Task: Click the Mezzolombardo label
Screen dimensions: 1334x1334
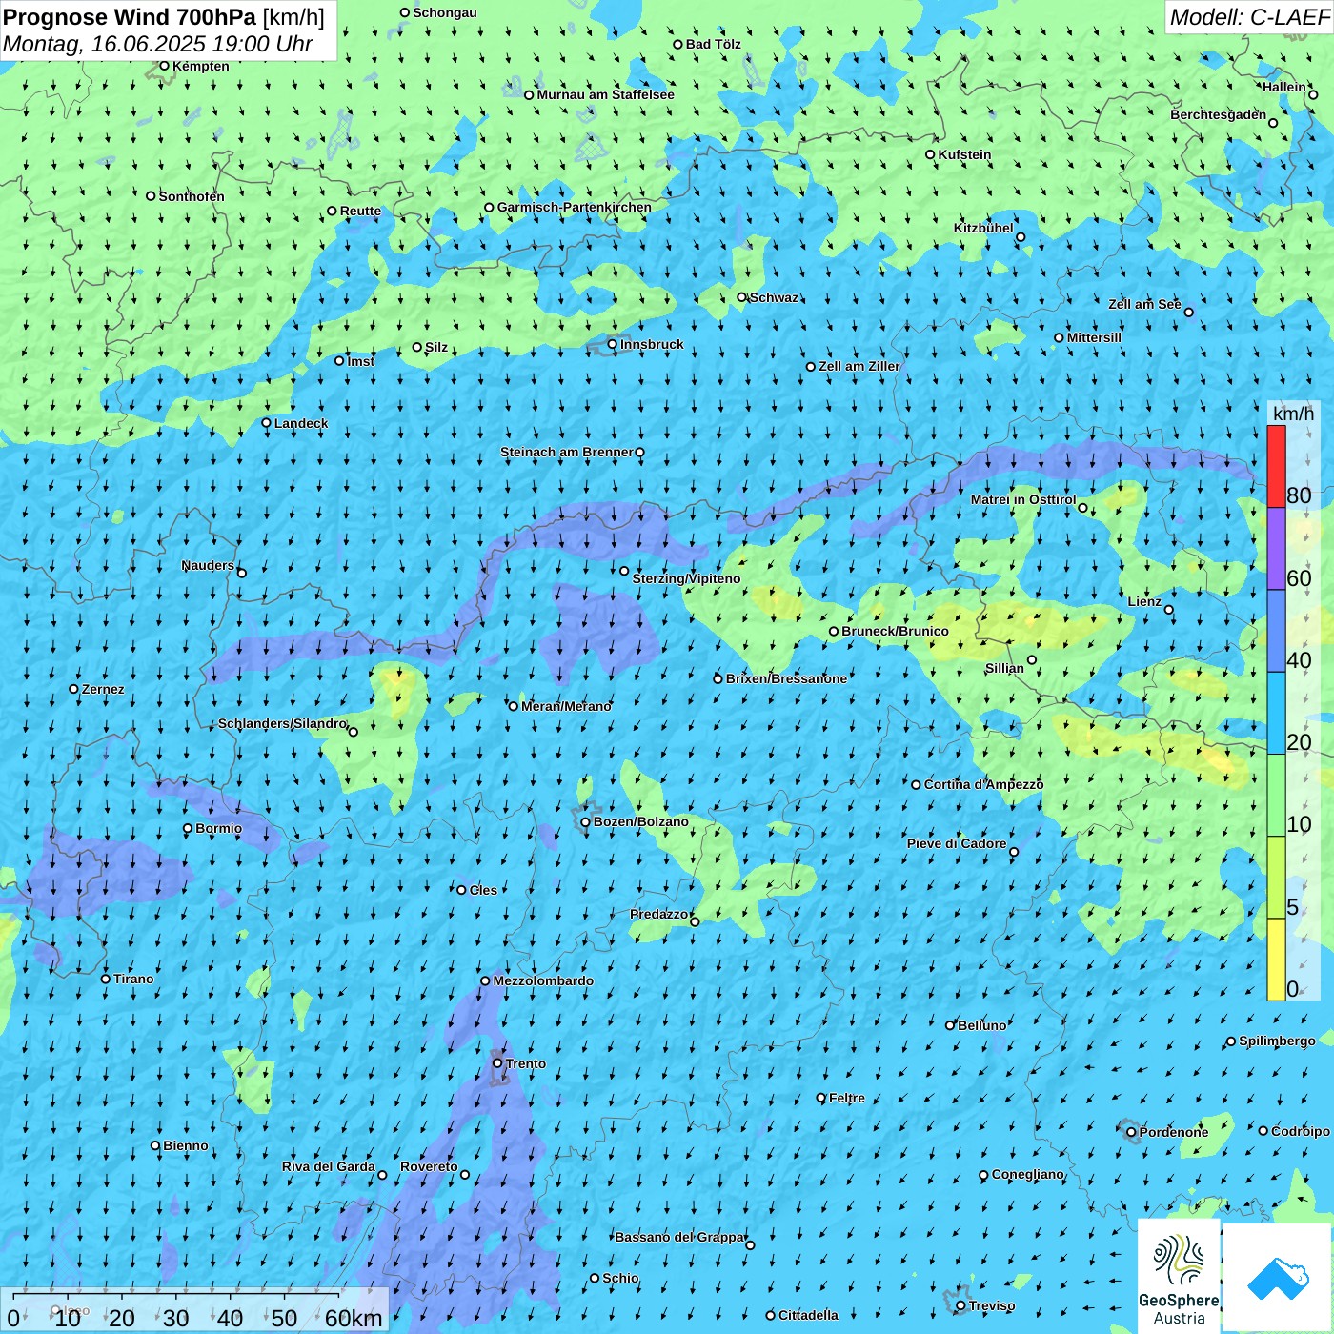Action: (543, 980)
